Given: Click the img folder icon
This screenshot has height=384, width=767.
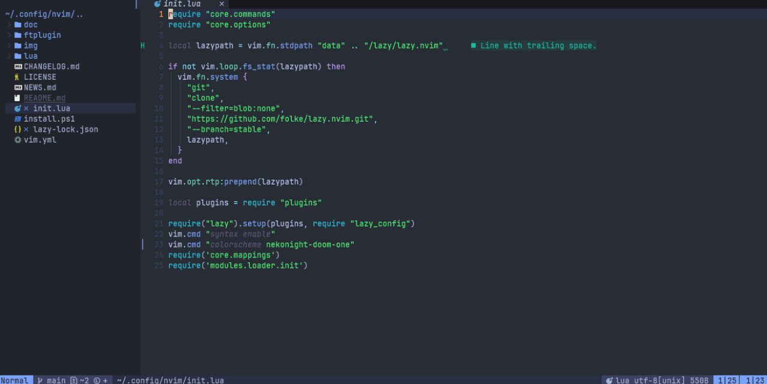Looking at the screenshot, I should (17, 46).
